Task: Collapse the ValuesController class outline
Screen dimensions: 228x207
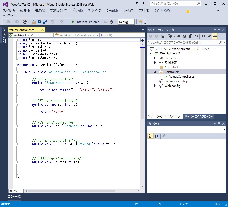Action: tap(16, 72)
